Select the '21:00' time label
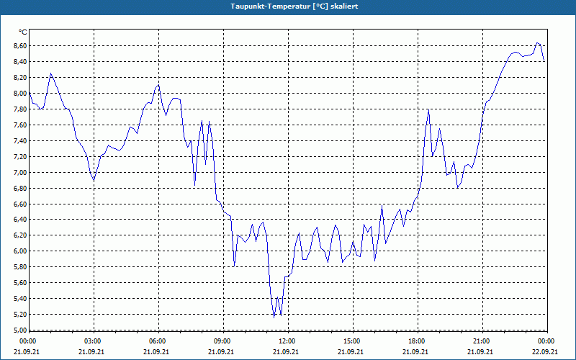This screenshot has width=576, height=360. pos(481,341)
